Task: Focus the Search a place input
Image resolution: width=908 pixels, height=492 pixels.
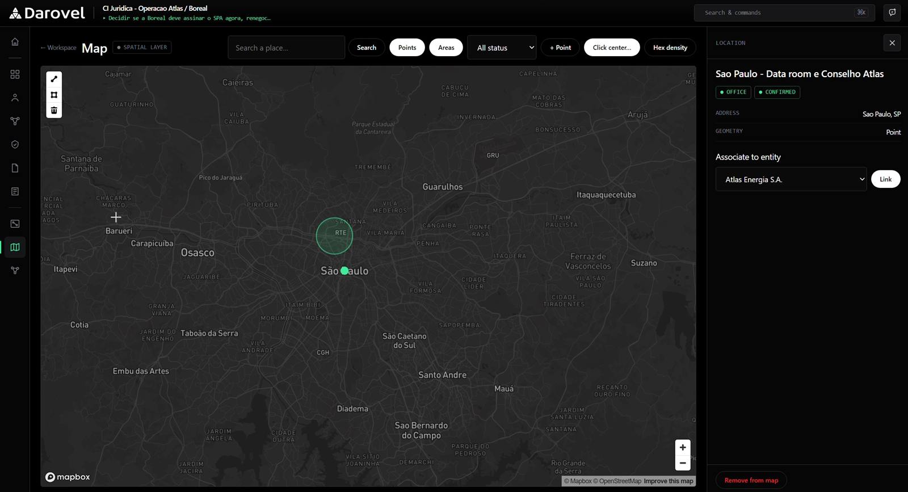Action: point(287,48)
